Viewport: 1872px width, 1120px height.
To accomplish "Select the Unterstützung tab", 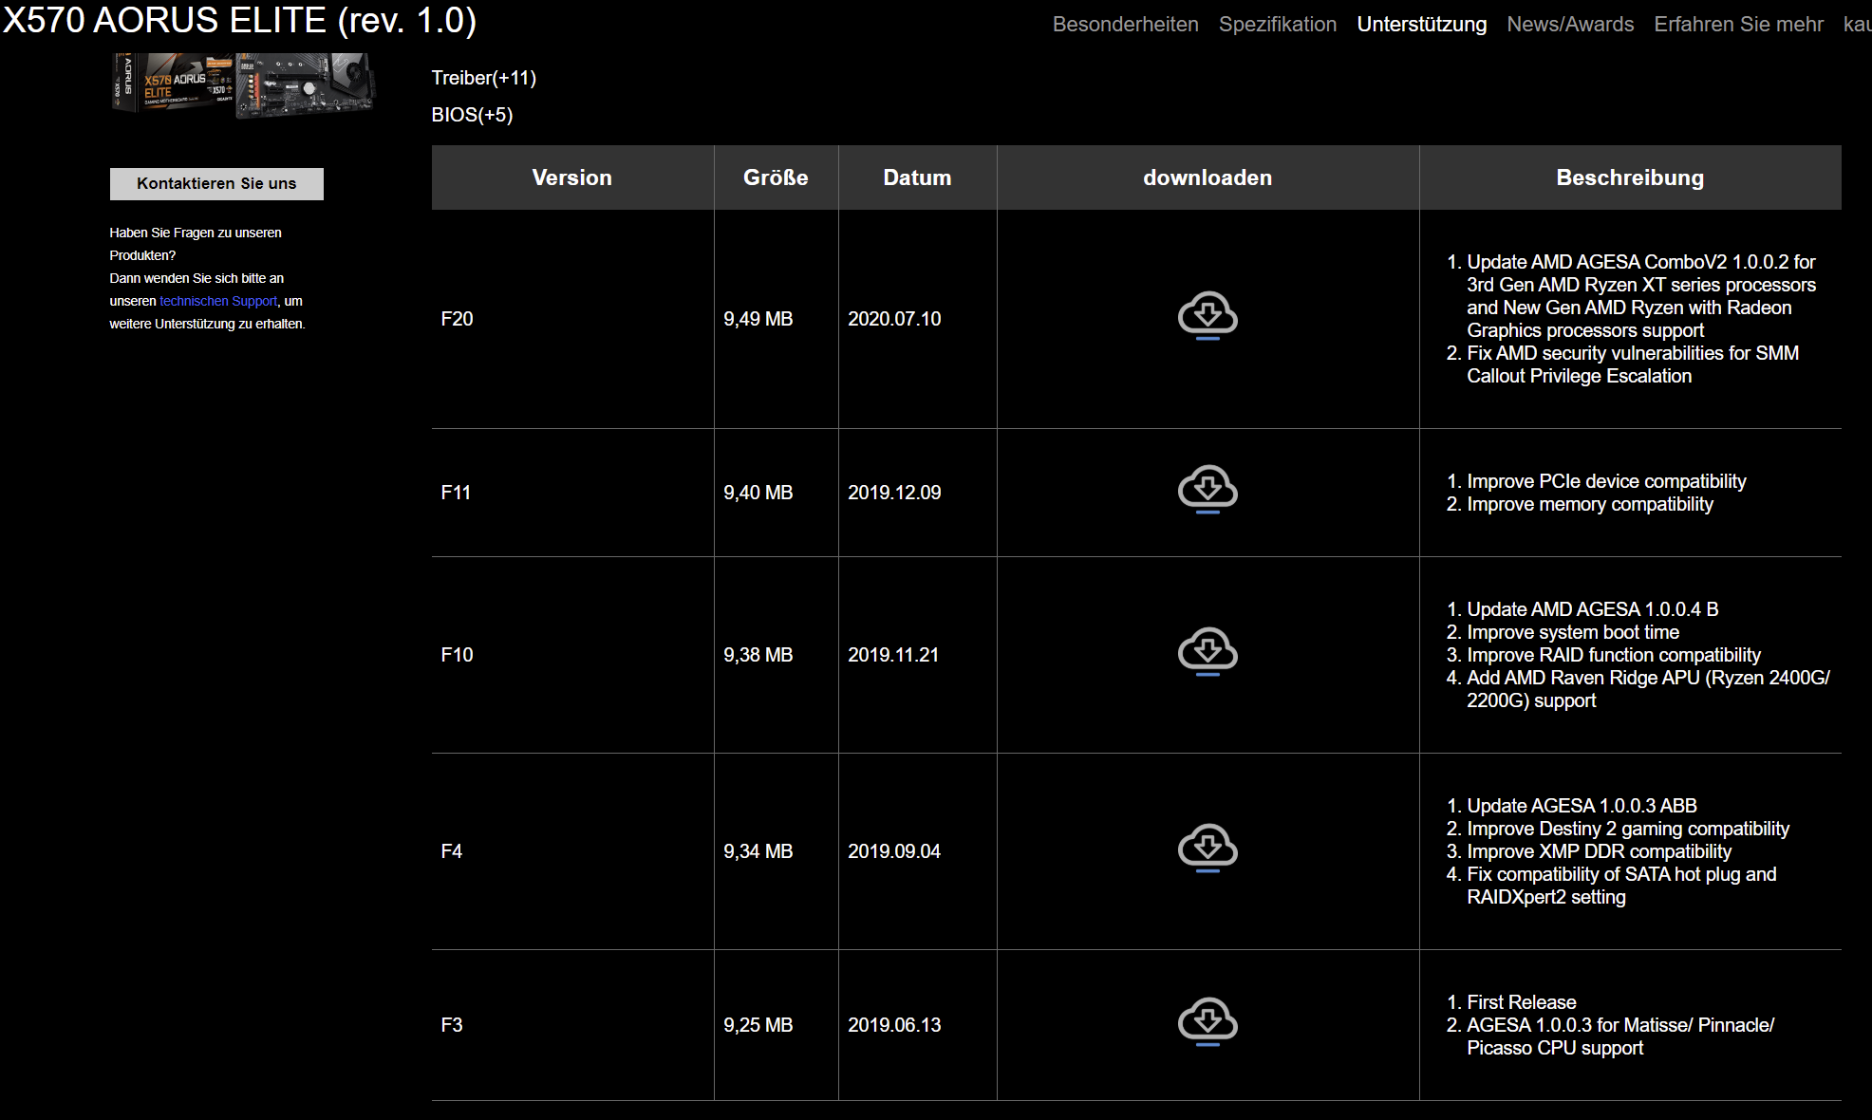I will click(1421, 25).
